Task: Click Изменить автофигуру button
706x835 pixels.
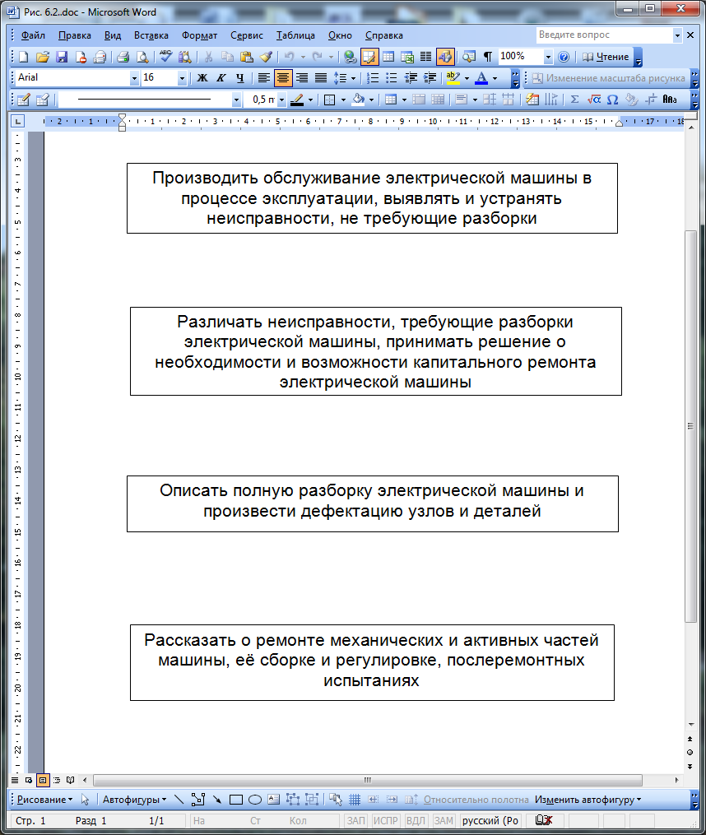Action: [x=588, y=800]
